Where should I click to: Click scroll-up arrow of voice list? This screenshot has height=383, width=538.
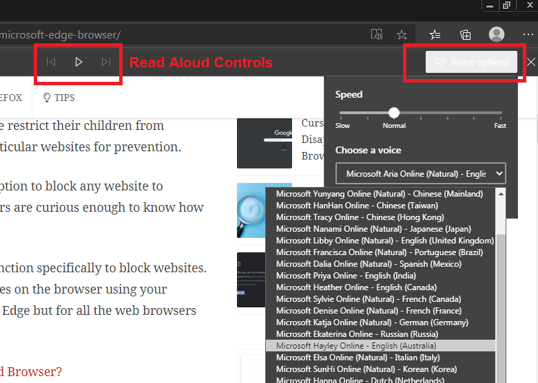(501, 194)
